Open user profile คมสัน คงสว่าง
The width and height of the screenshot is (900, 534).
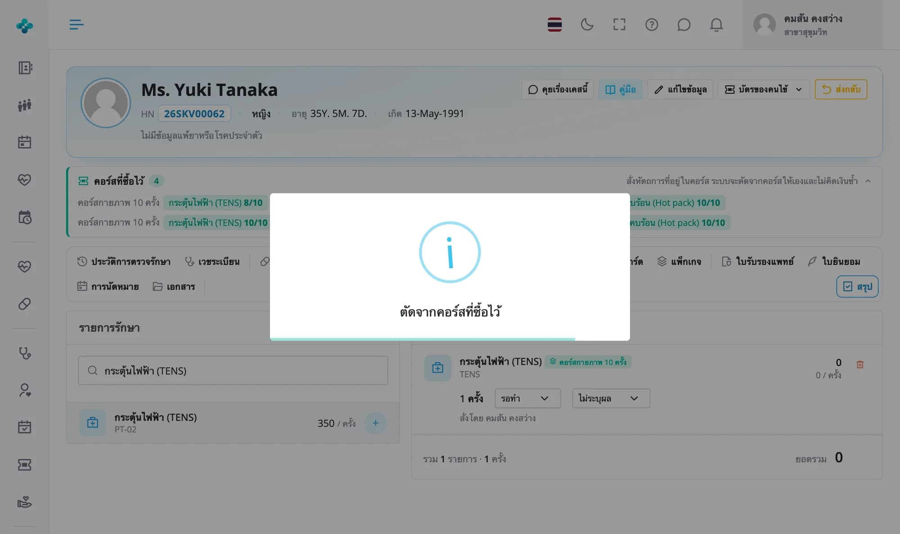[x=813, y=25]
